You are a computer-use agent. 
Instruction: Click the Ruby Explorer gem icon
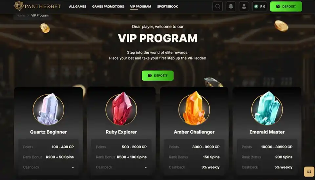click(121, 109)
